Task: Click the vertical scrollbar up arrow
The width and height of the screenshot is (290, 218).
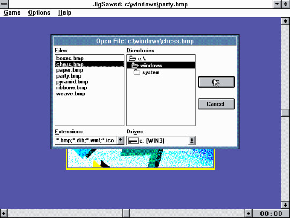Action: click(x=285, y=21)
